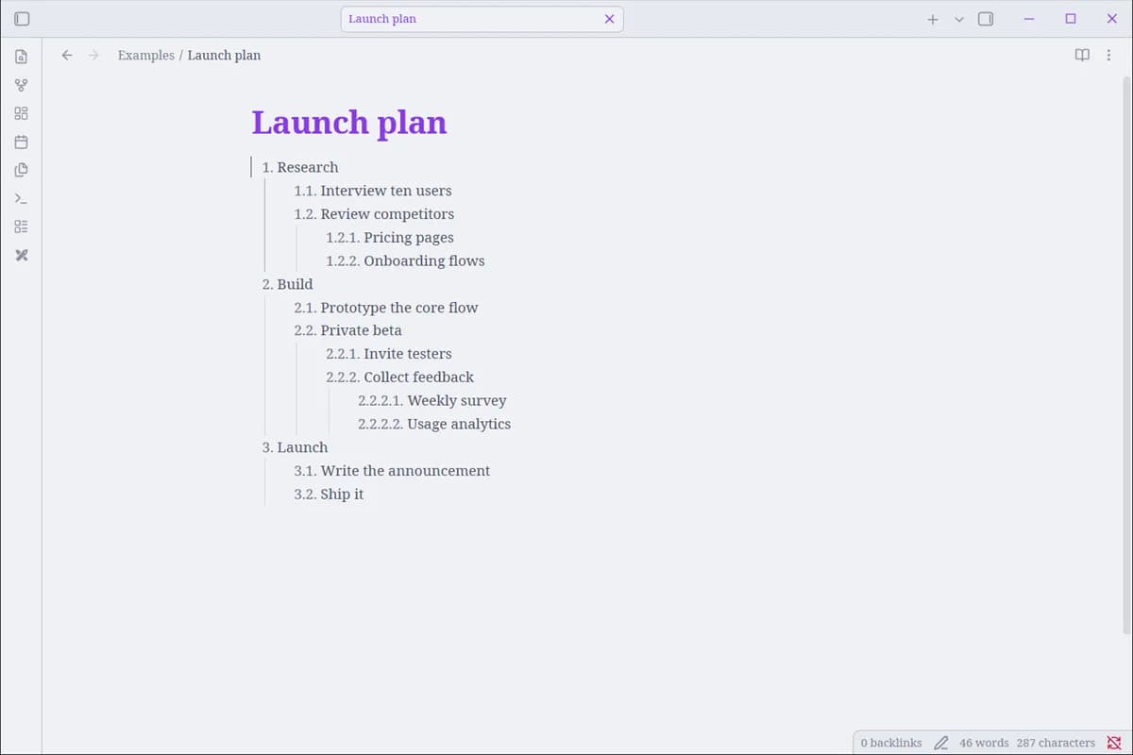Click the 46 words status entry
Viewport: 1133px width, 755px height.
click(x=984, y=743)
